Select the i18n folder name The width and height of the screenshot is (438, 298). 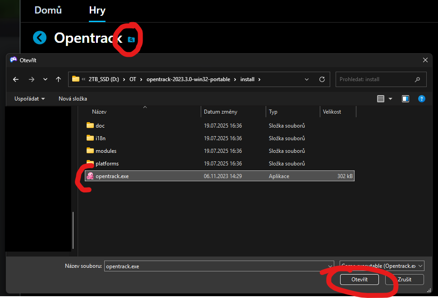tap(101, 138)
